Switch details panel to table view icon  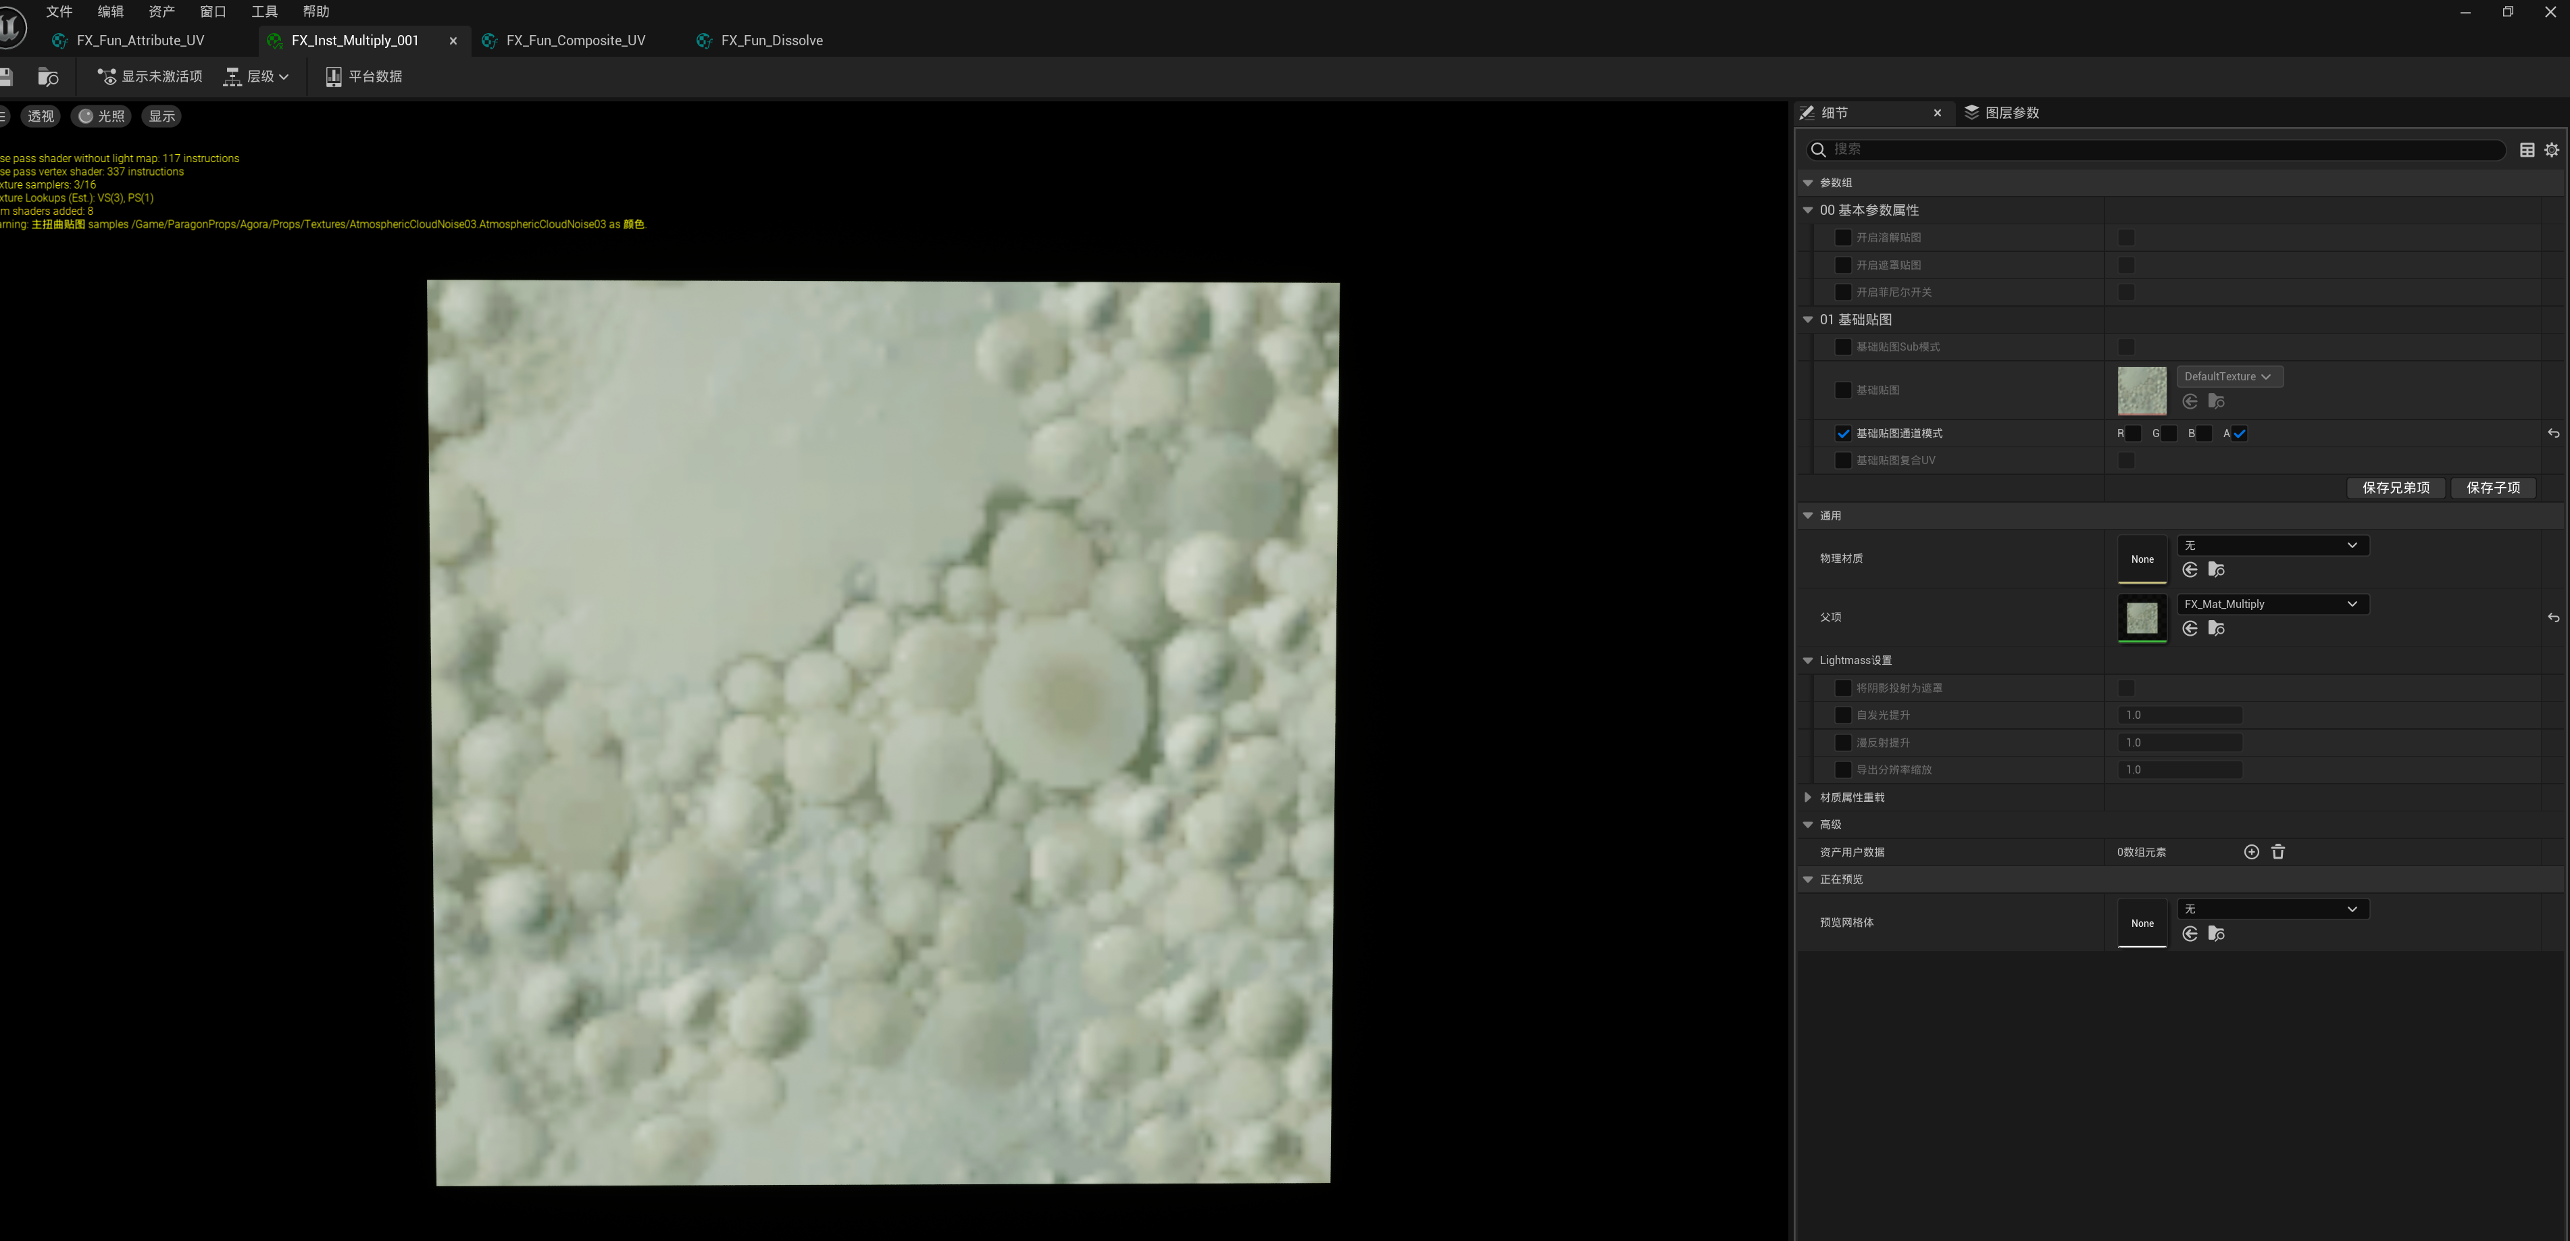[2526, 150]
